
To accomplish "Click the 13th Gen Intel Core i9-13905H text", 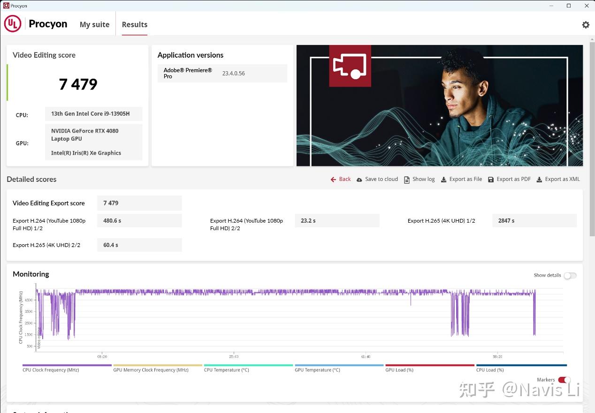I will [91, 114].
